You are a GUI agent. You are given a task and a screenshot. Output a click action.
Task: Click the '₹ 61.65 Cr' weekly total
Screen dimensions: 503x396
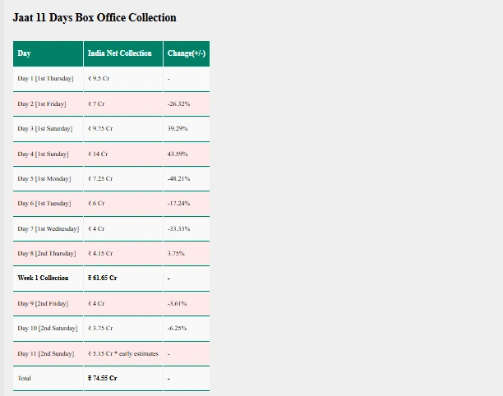pos(103,278)
